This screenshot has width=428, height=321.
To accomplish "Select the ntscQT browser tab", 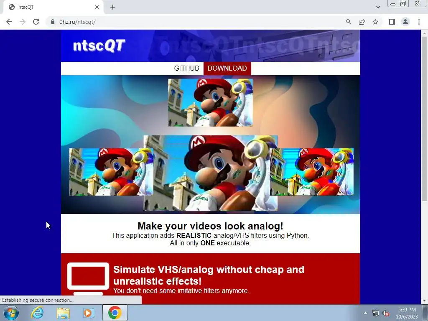I will click(53, 8).
